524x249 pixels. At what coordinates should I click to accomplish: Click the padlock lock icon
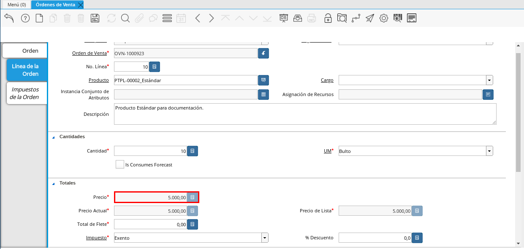[328, 18]
